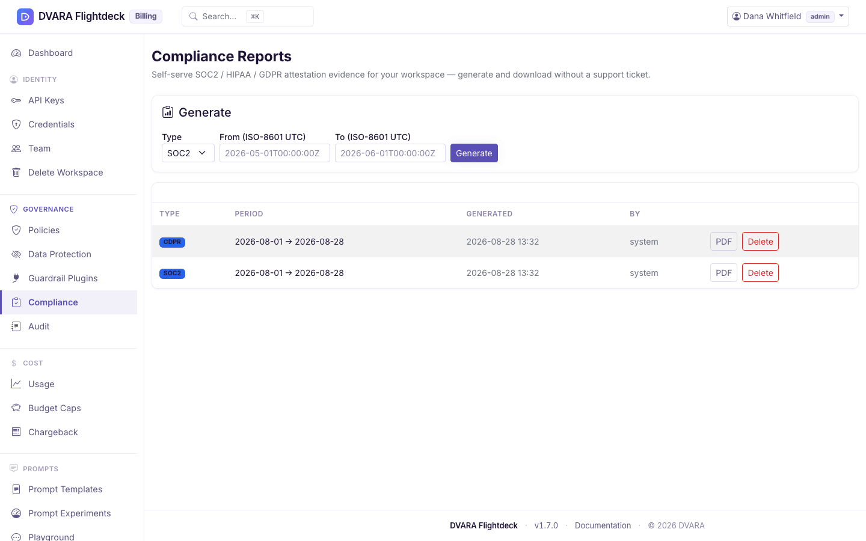The width and height of the screenshot is (866, 541).
Task: Open the report Type dropdown
Action: pos(188,153)
